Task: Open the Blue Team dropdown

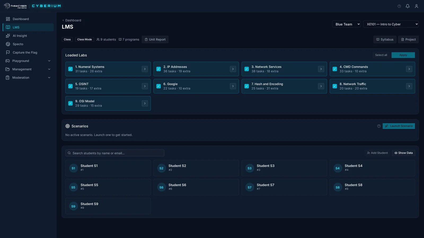Action: click(346, 24)
